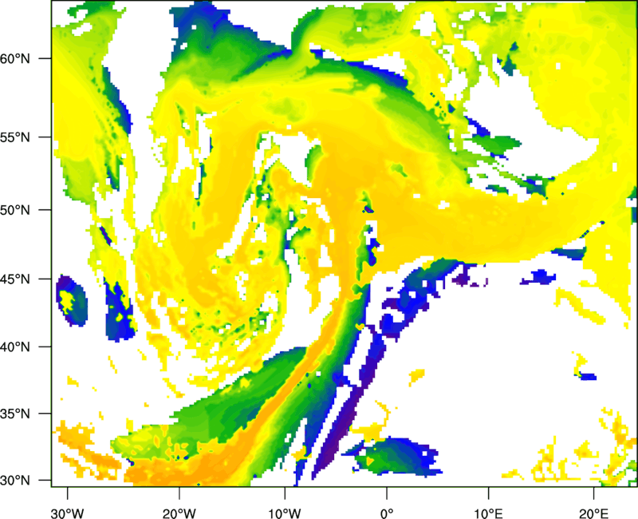Screen dimensions: 638x519
Task: Click the 10°W longitude label
Action: 285,513
